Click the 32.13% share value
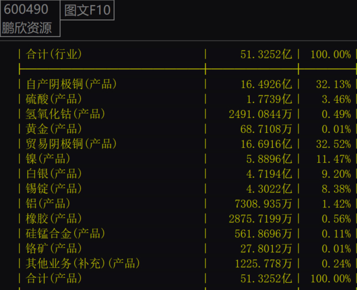The image size is (357, 290). (333, 85)
